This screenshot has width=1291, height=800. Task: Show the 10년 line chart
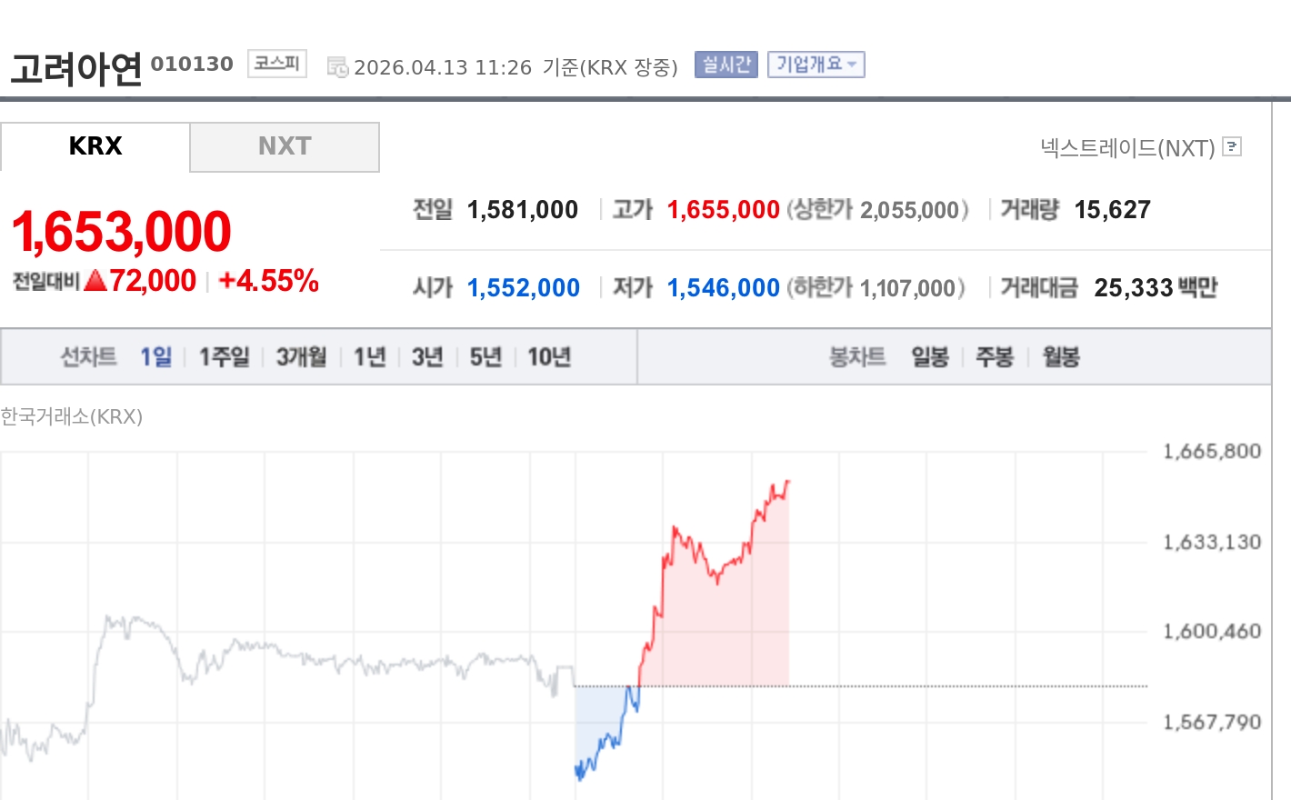click(x=549, y=356)
